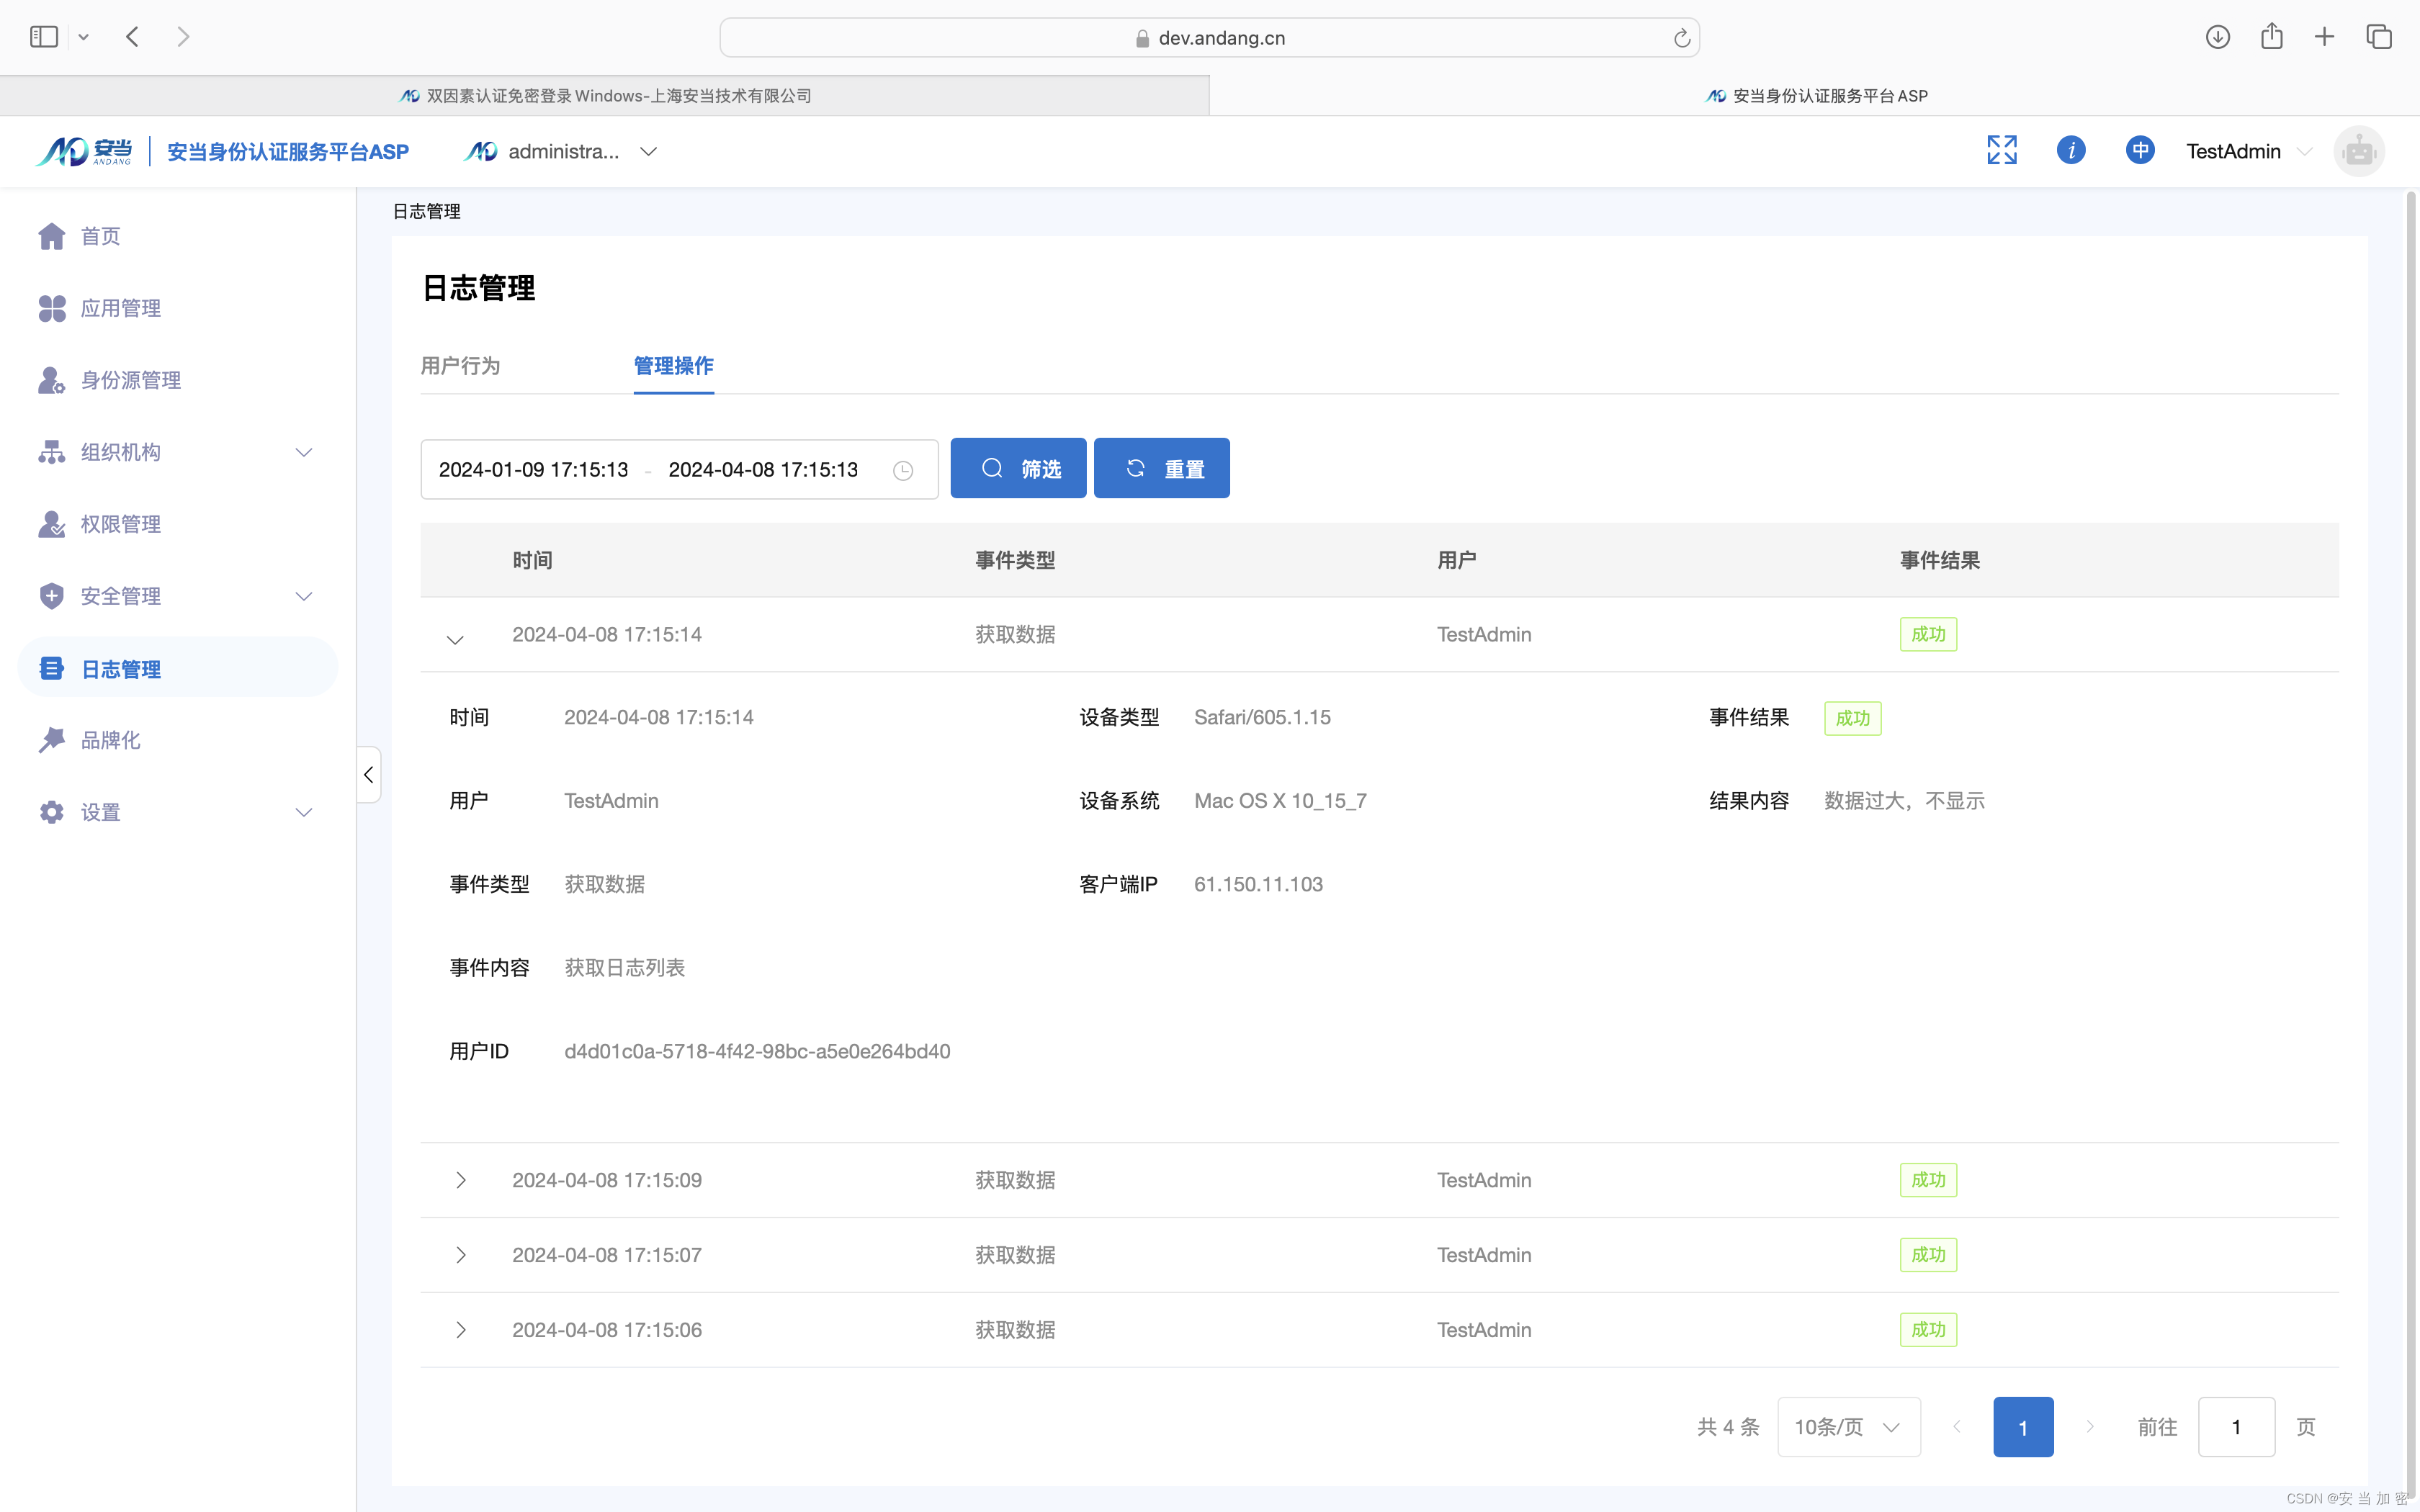This screenshot has height=1512, width=2420.
Task: Open the administra... tenant dropdown
Action: (561, 151)
